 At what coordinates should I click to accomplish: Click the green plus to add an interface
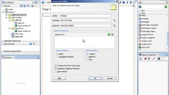[109, 35]
